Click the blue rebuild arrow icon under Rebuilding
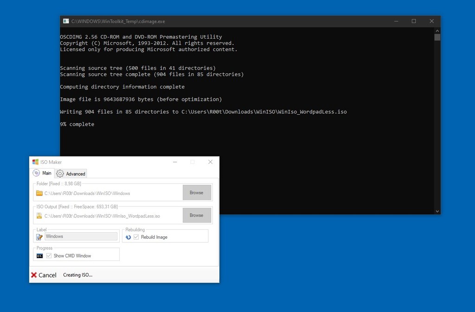Viewport: 475px width, 312px height. click(x=128, y=236)
